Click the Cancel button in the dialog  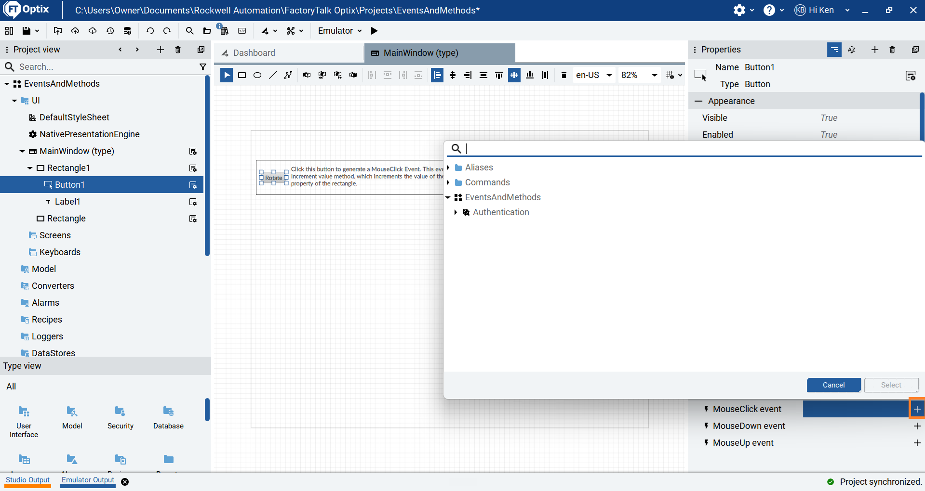[x=834, y=385]
